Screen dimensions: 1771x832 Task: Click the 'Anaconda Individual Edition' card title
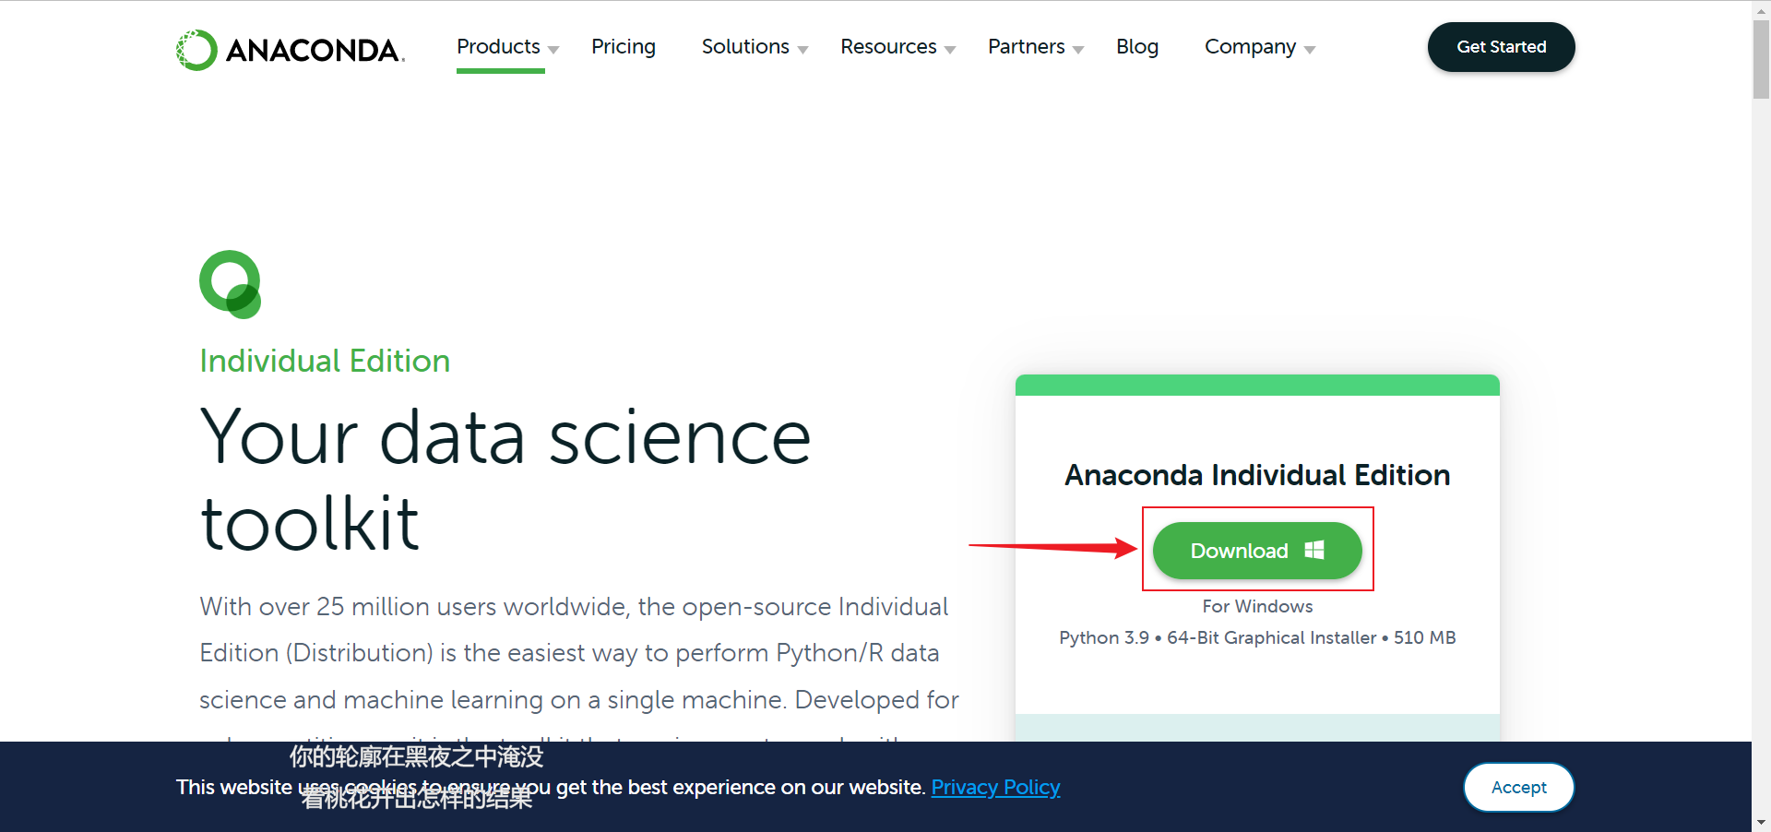coord(1257,475)
